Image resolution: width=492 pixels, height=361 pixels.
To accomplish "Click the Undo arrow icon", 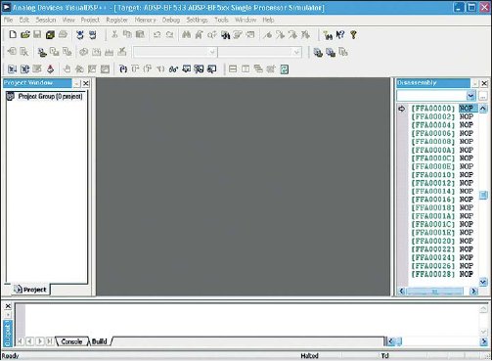I will (157, 34).
